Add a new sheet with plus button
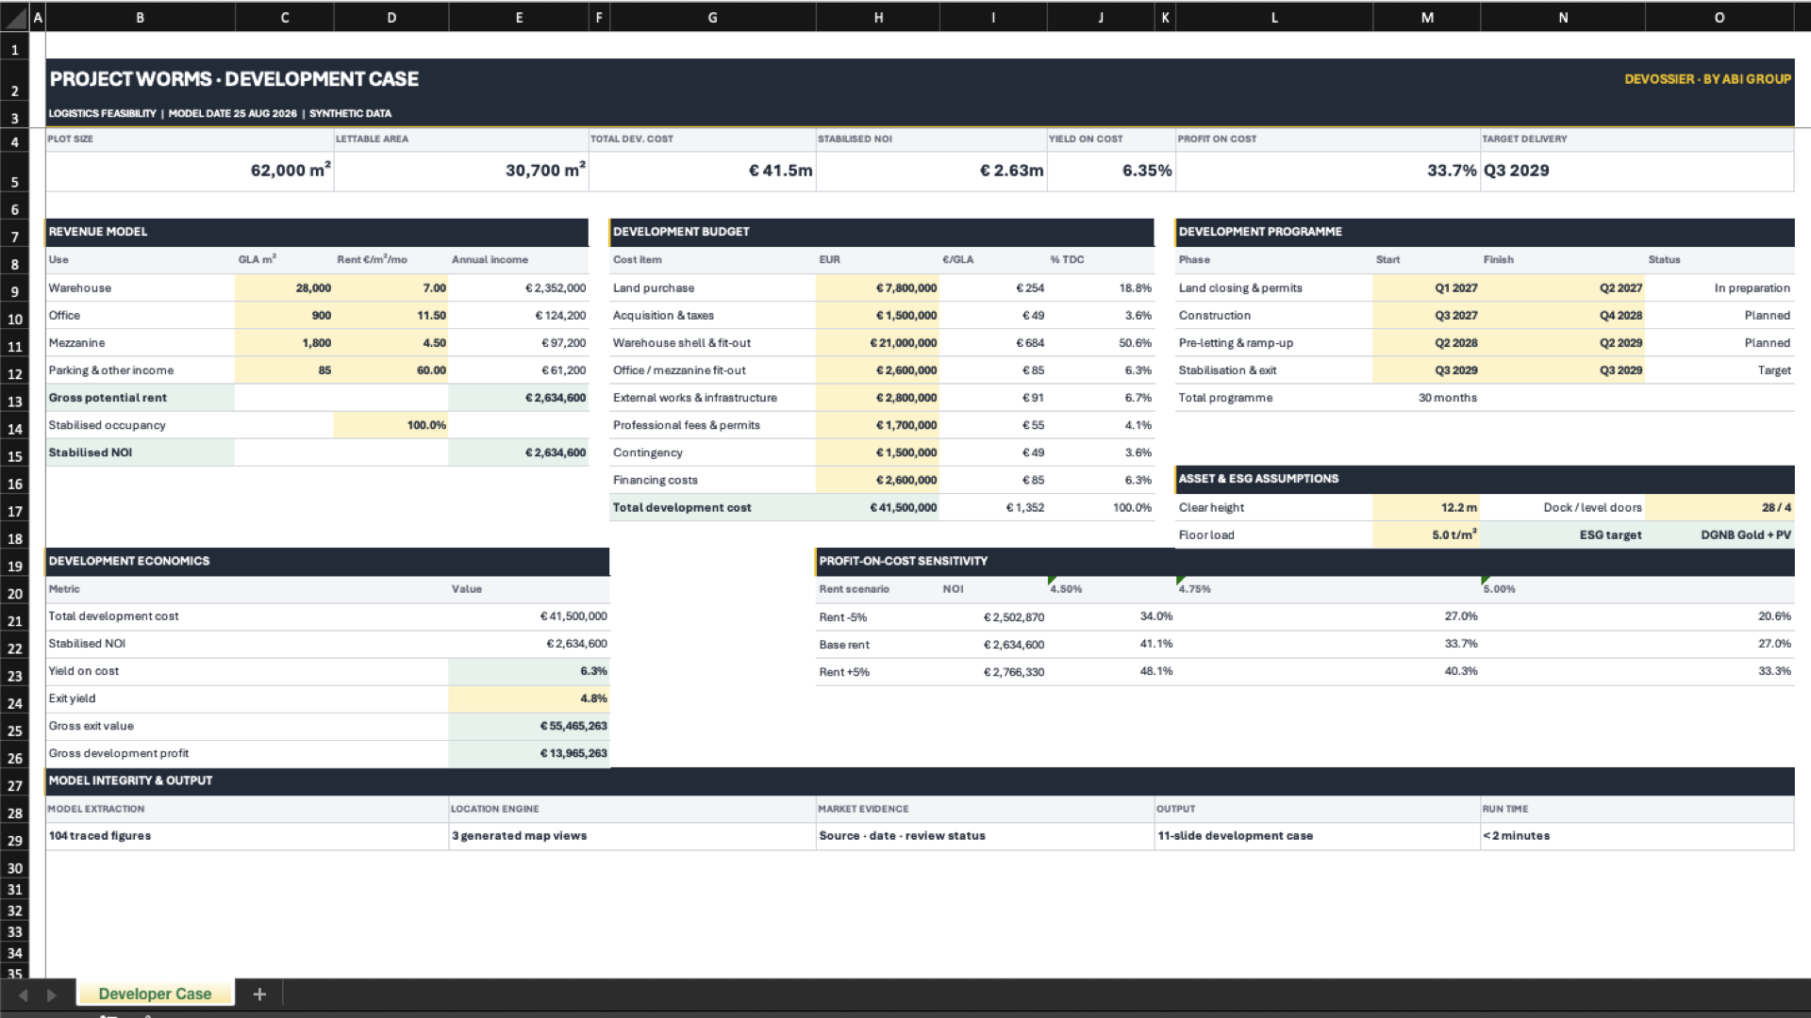This screenshot has width=1811, height=1018. [259, 993]
